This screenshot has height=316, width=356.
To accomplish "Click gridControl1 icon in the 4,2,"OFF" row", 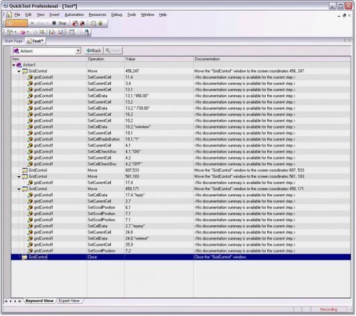I will pyautogui.click(x=30, y=164).
